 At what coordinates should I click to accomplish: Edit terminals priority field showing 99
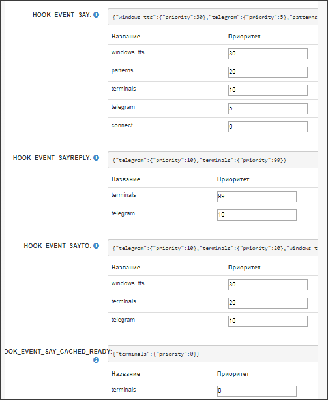tap(257, 196)
